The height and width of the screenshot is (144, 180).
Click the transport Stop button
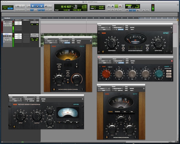tap(113, 6)
